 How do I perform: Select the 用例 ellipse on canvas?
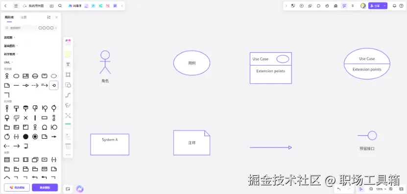click(192, 63)
